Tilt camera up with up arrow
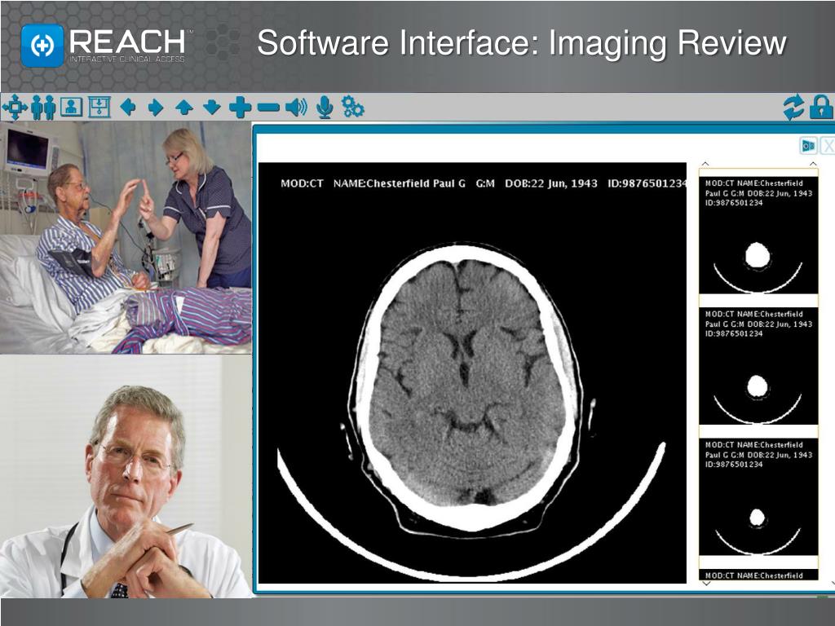Viewport: 835px width, 626px height. click(x=184, y=107)
